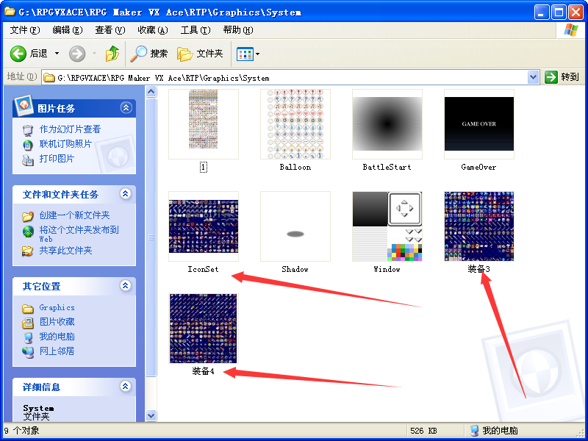This screenshot has height=441, width=588.
Task: Select the 装备3 image thumbnail
Action: coord(479,226)
